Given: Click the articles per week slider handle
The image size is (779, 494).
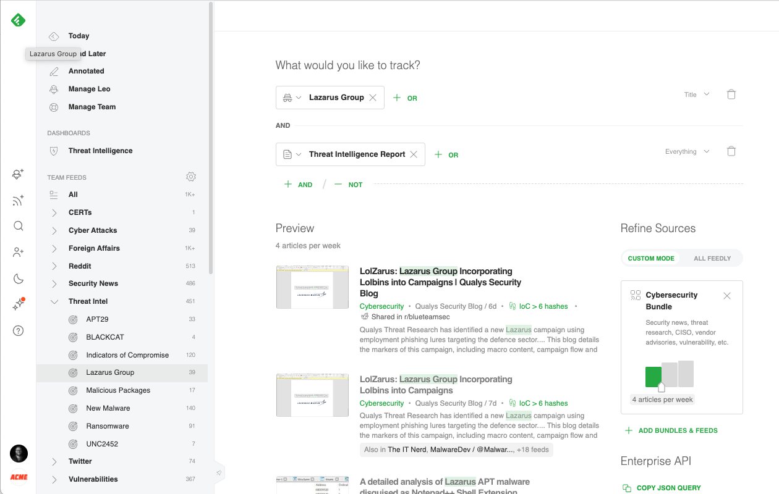Looking at the screenshot, I should pos(662,388).
